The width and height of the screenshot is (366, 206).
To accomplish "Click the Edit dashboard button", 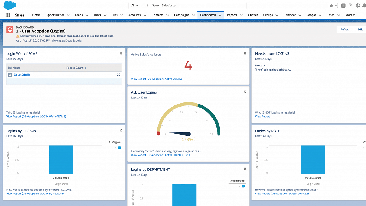I will 360,29.
